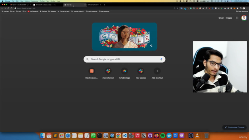Go back to previous page
Viewport: 249px width, 140px height.
(x=2, y=8)
